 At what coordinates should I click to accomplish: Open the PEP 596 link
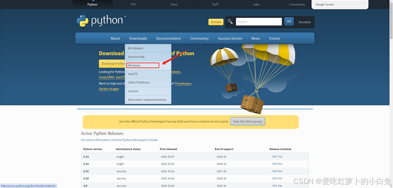click(x=277, y=186)
